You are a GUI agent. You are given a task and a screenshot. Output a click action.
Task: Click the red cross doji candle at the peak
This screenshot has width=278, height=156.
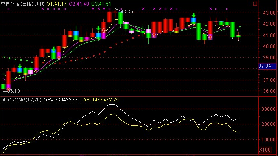[115, 13]
